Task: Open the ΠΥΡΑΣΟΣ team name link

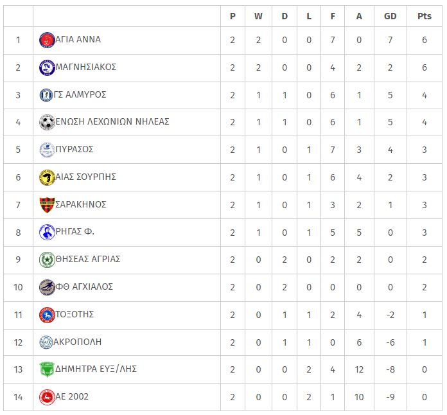Action: click(x=74, y=149)
